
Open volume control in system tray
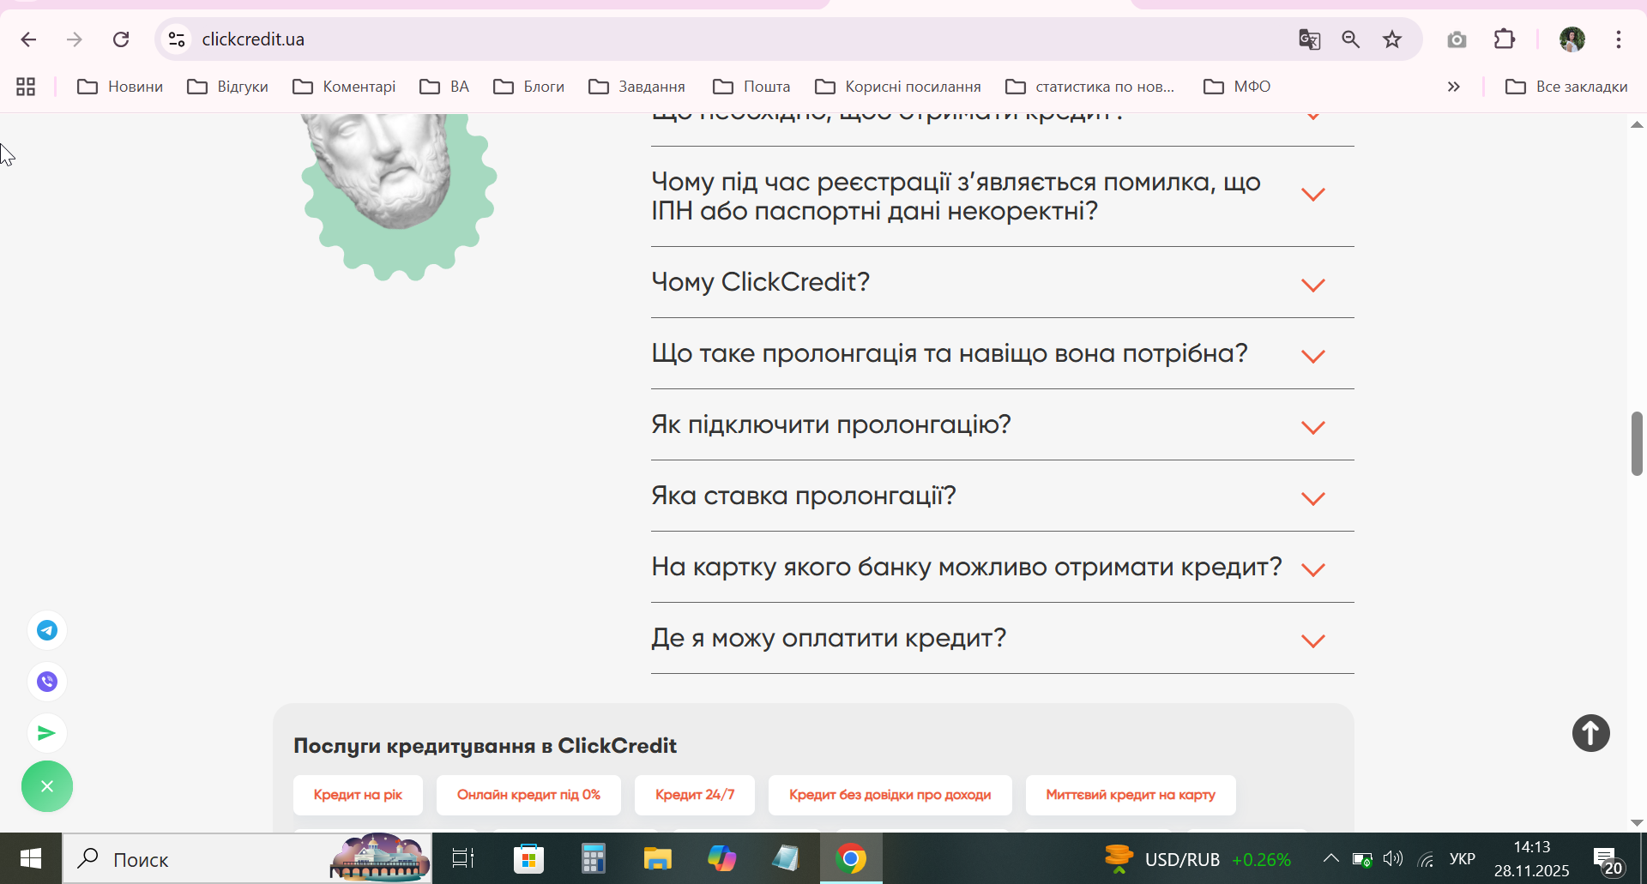click(x=1393, y=858)
